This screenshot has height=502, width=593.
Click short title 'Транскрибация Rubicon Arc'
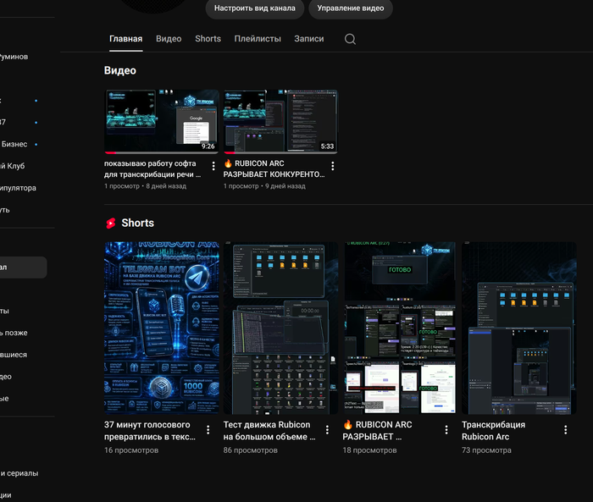tap(493, 431)
